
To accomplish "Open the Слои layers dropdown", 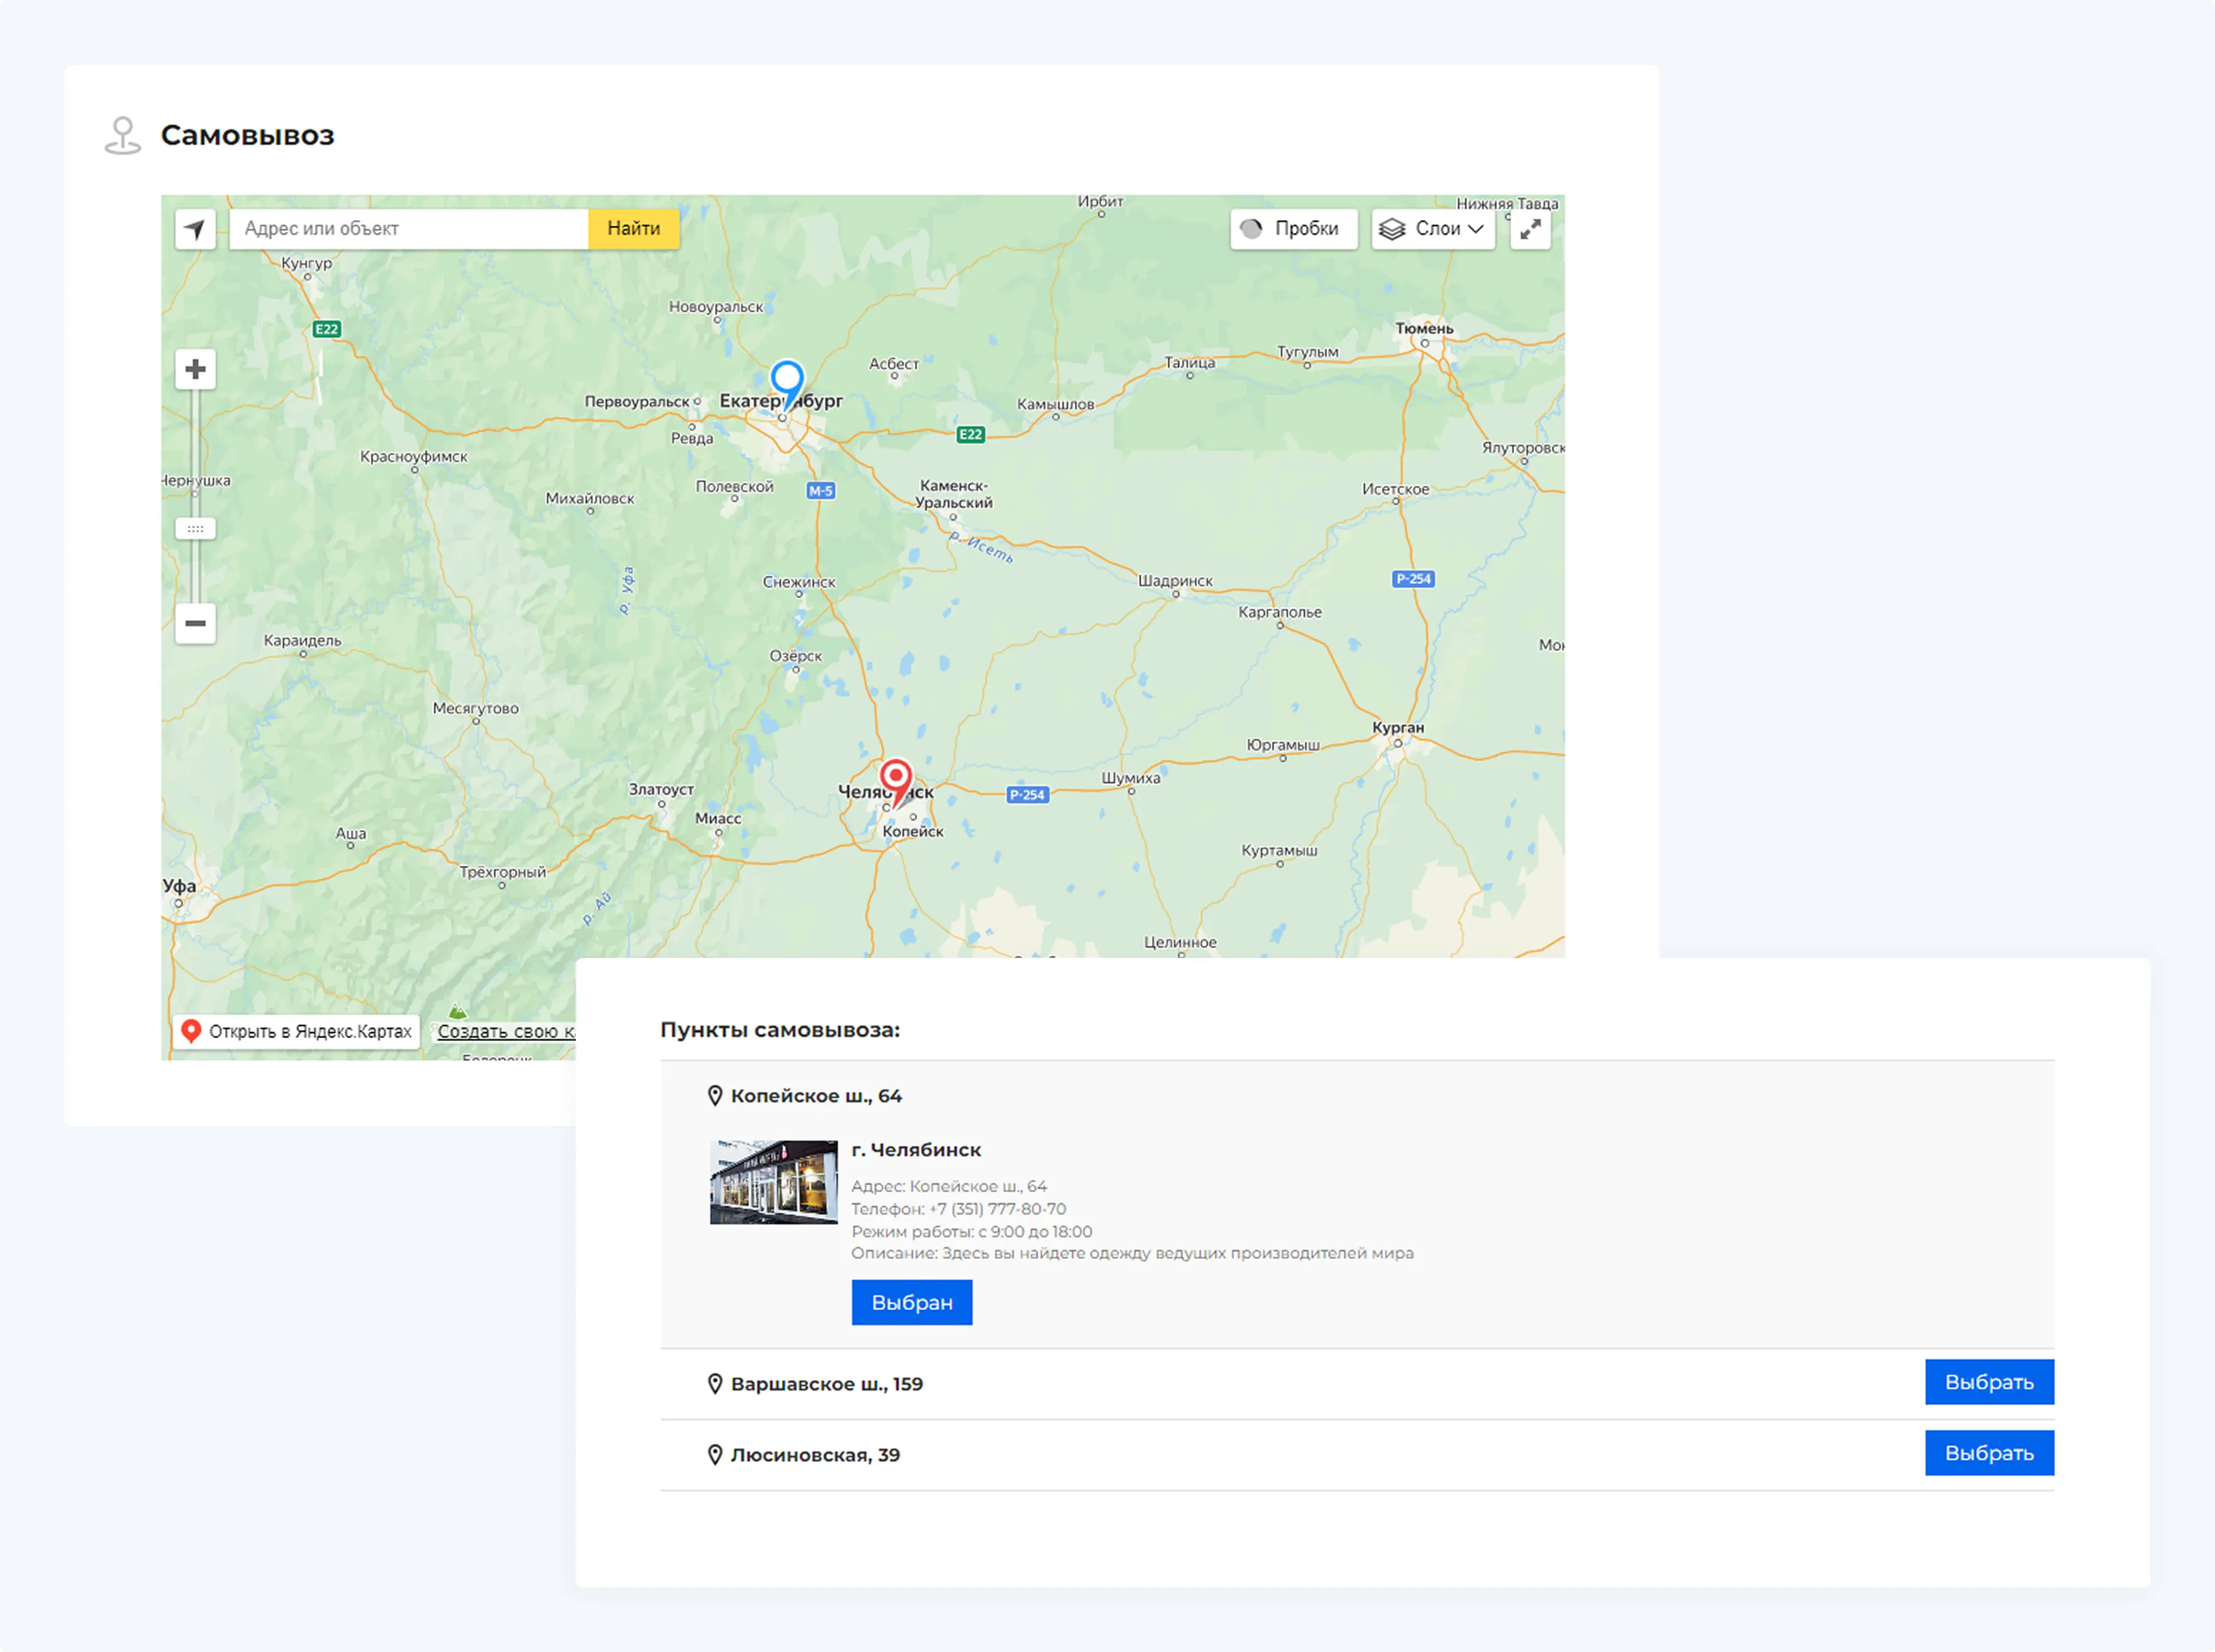I will pyautogui.click(x=1432, y=229).
